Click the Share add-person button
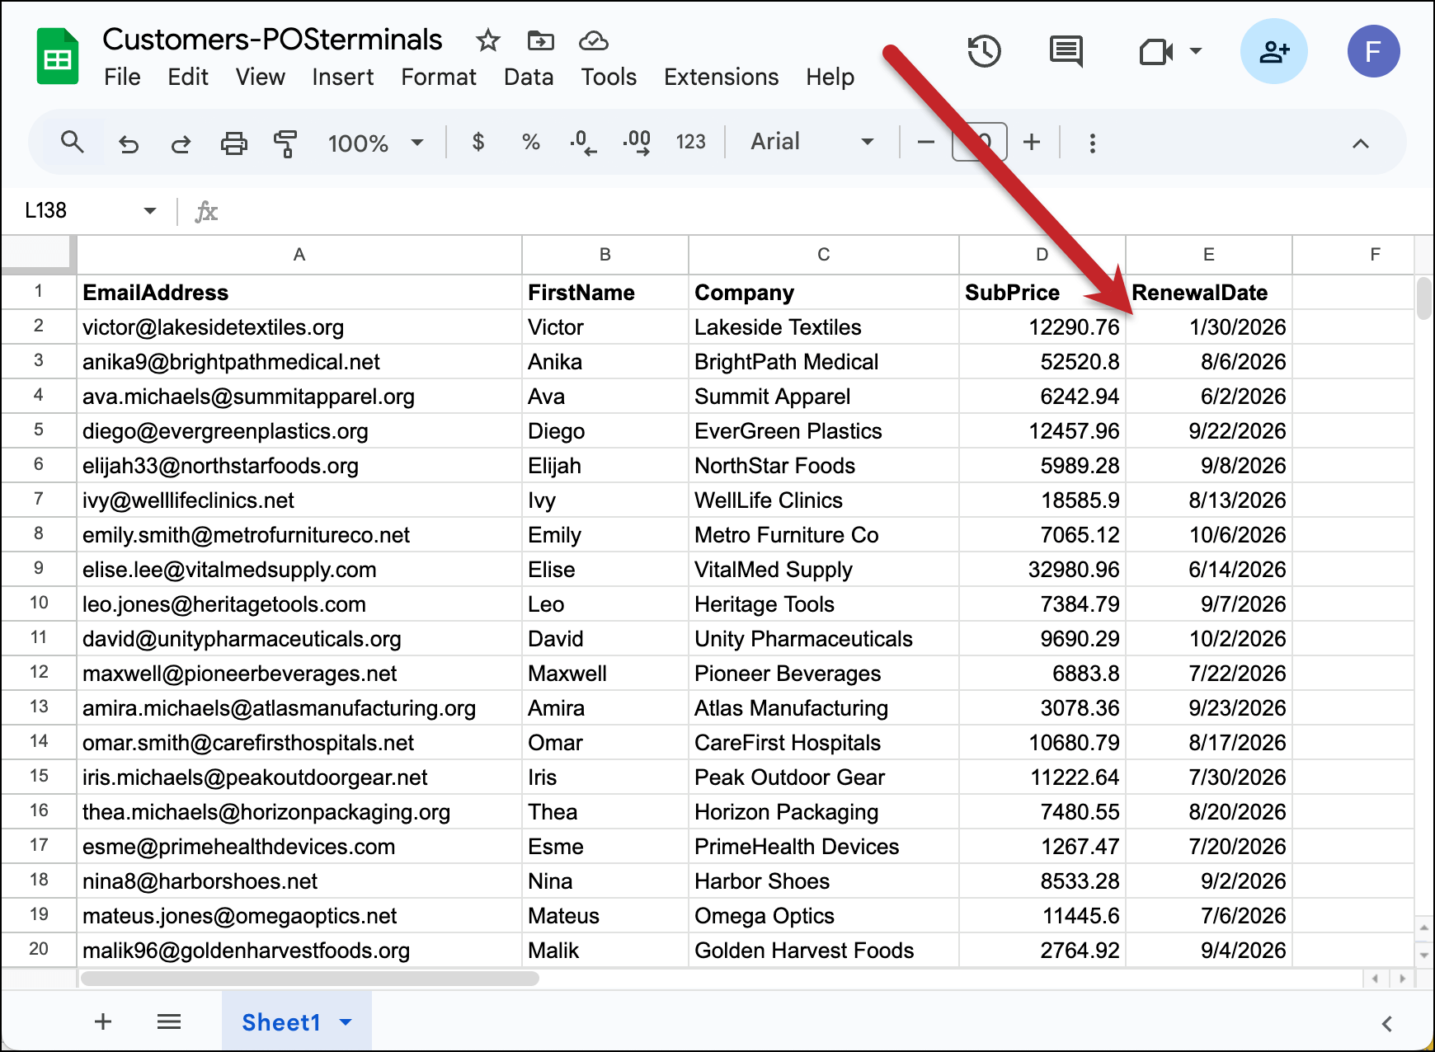The image size is (1435, 1052). (x=1273, y=52)
